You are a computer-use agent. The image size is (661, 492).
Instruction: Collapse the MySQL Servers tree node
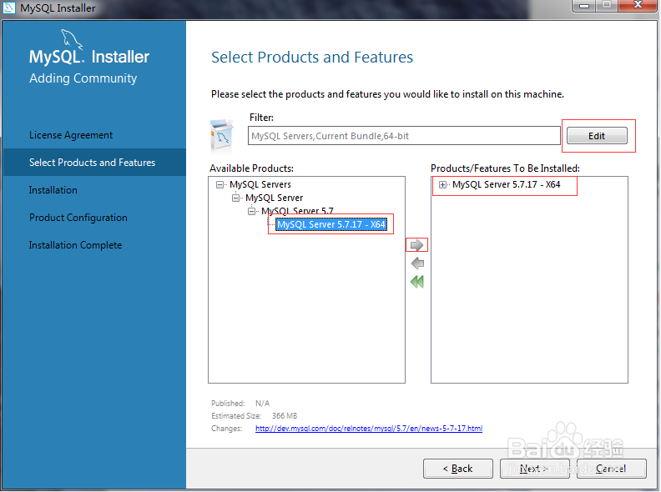(219, 184)
